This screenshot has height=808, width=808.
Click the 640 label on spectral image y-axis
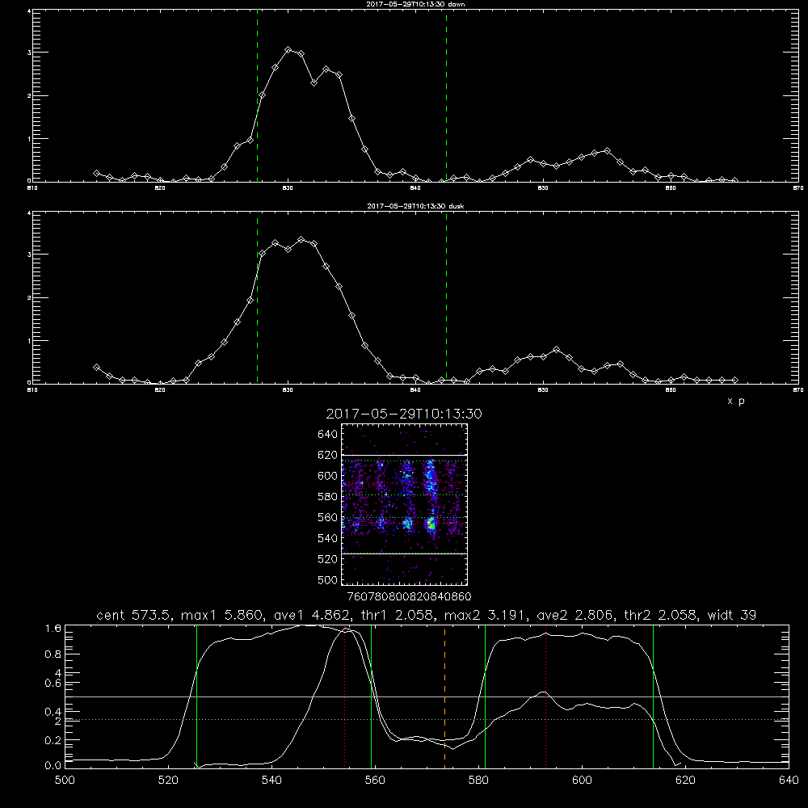coord(328,435)
